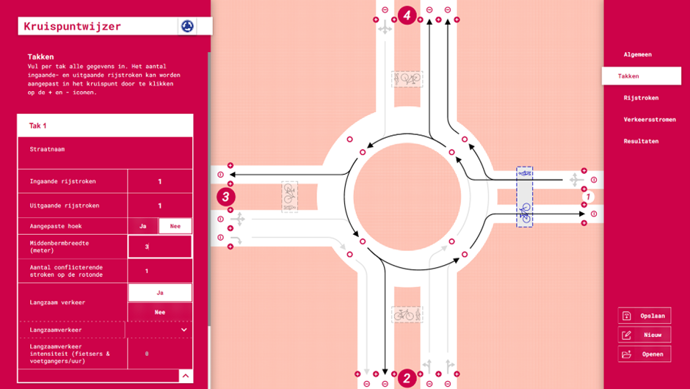Select branch marker number 3
The width and height of the screenshot is (690, 389).
pyautogui.click(x=226, y=197)
